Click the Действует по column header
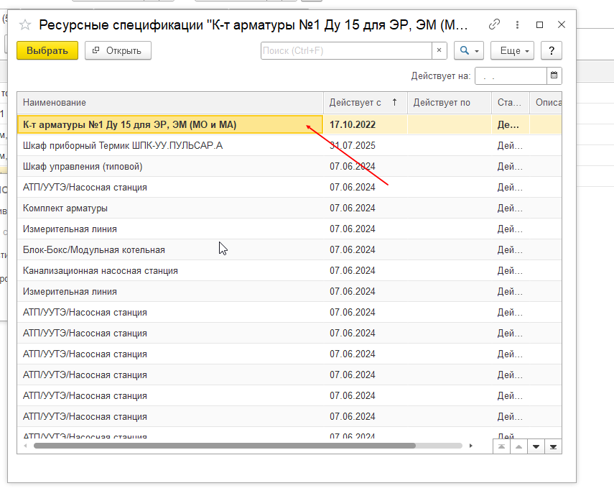 (450, 103)
